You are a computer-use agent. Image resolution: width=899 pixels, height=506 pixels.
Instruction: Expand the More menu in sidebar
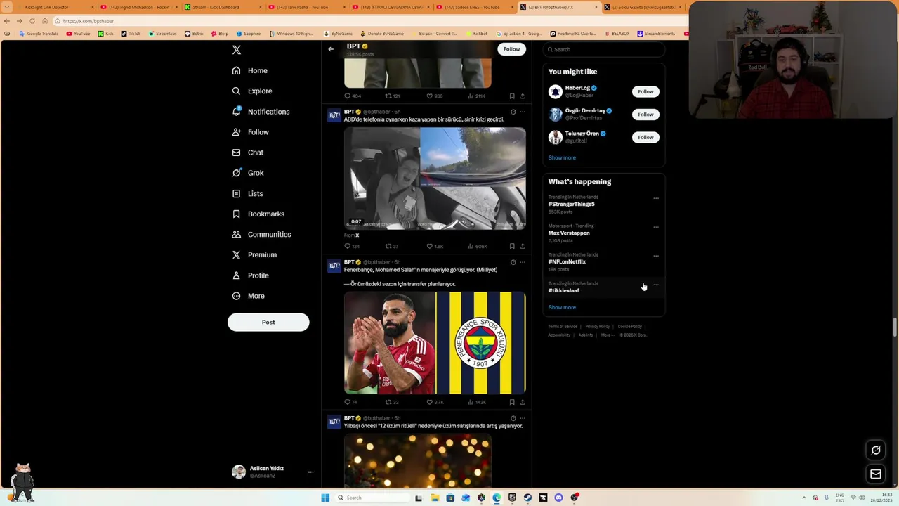click(x=249, y=296)
